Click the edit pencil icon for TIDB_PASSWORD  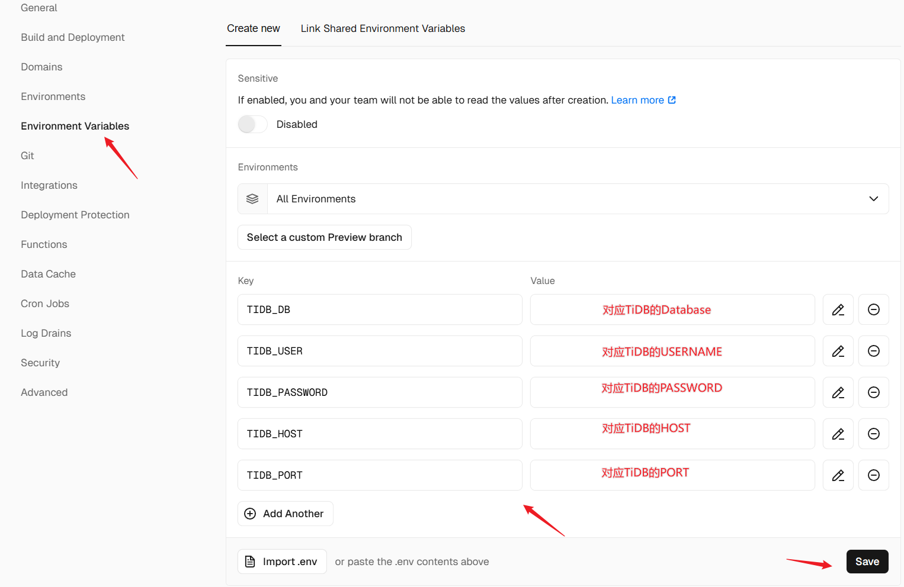point(838,392)
